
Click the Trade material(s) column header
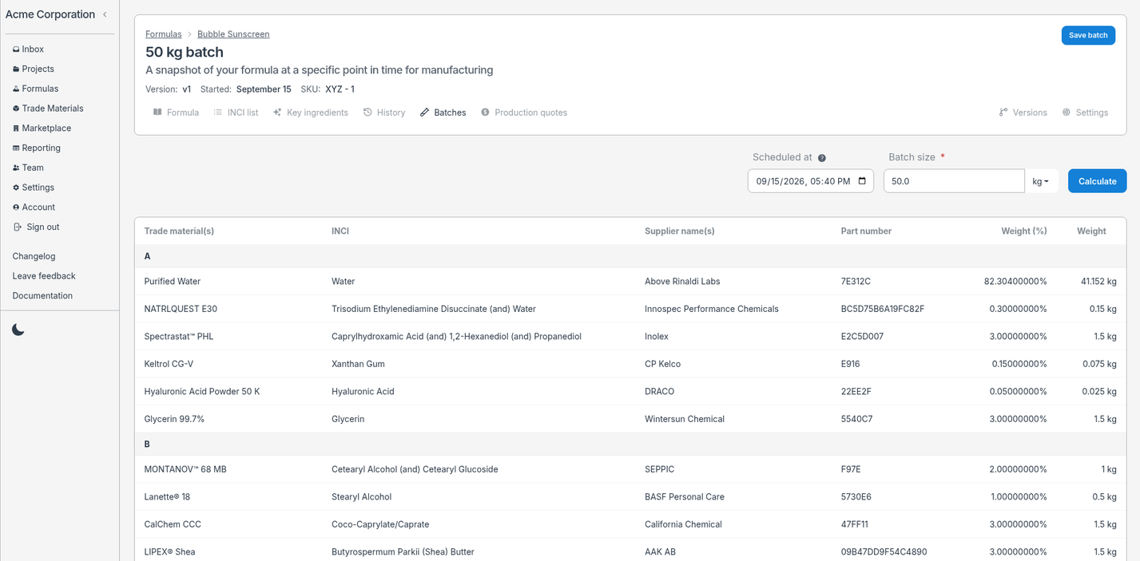coord(179,231)
